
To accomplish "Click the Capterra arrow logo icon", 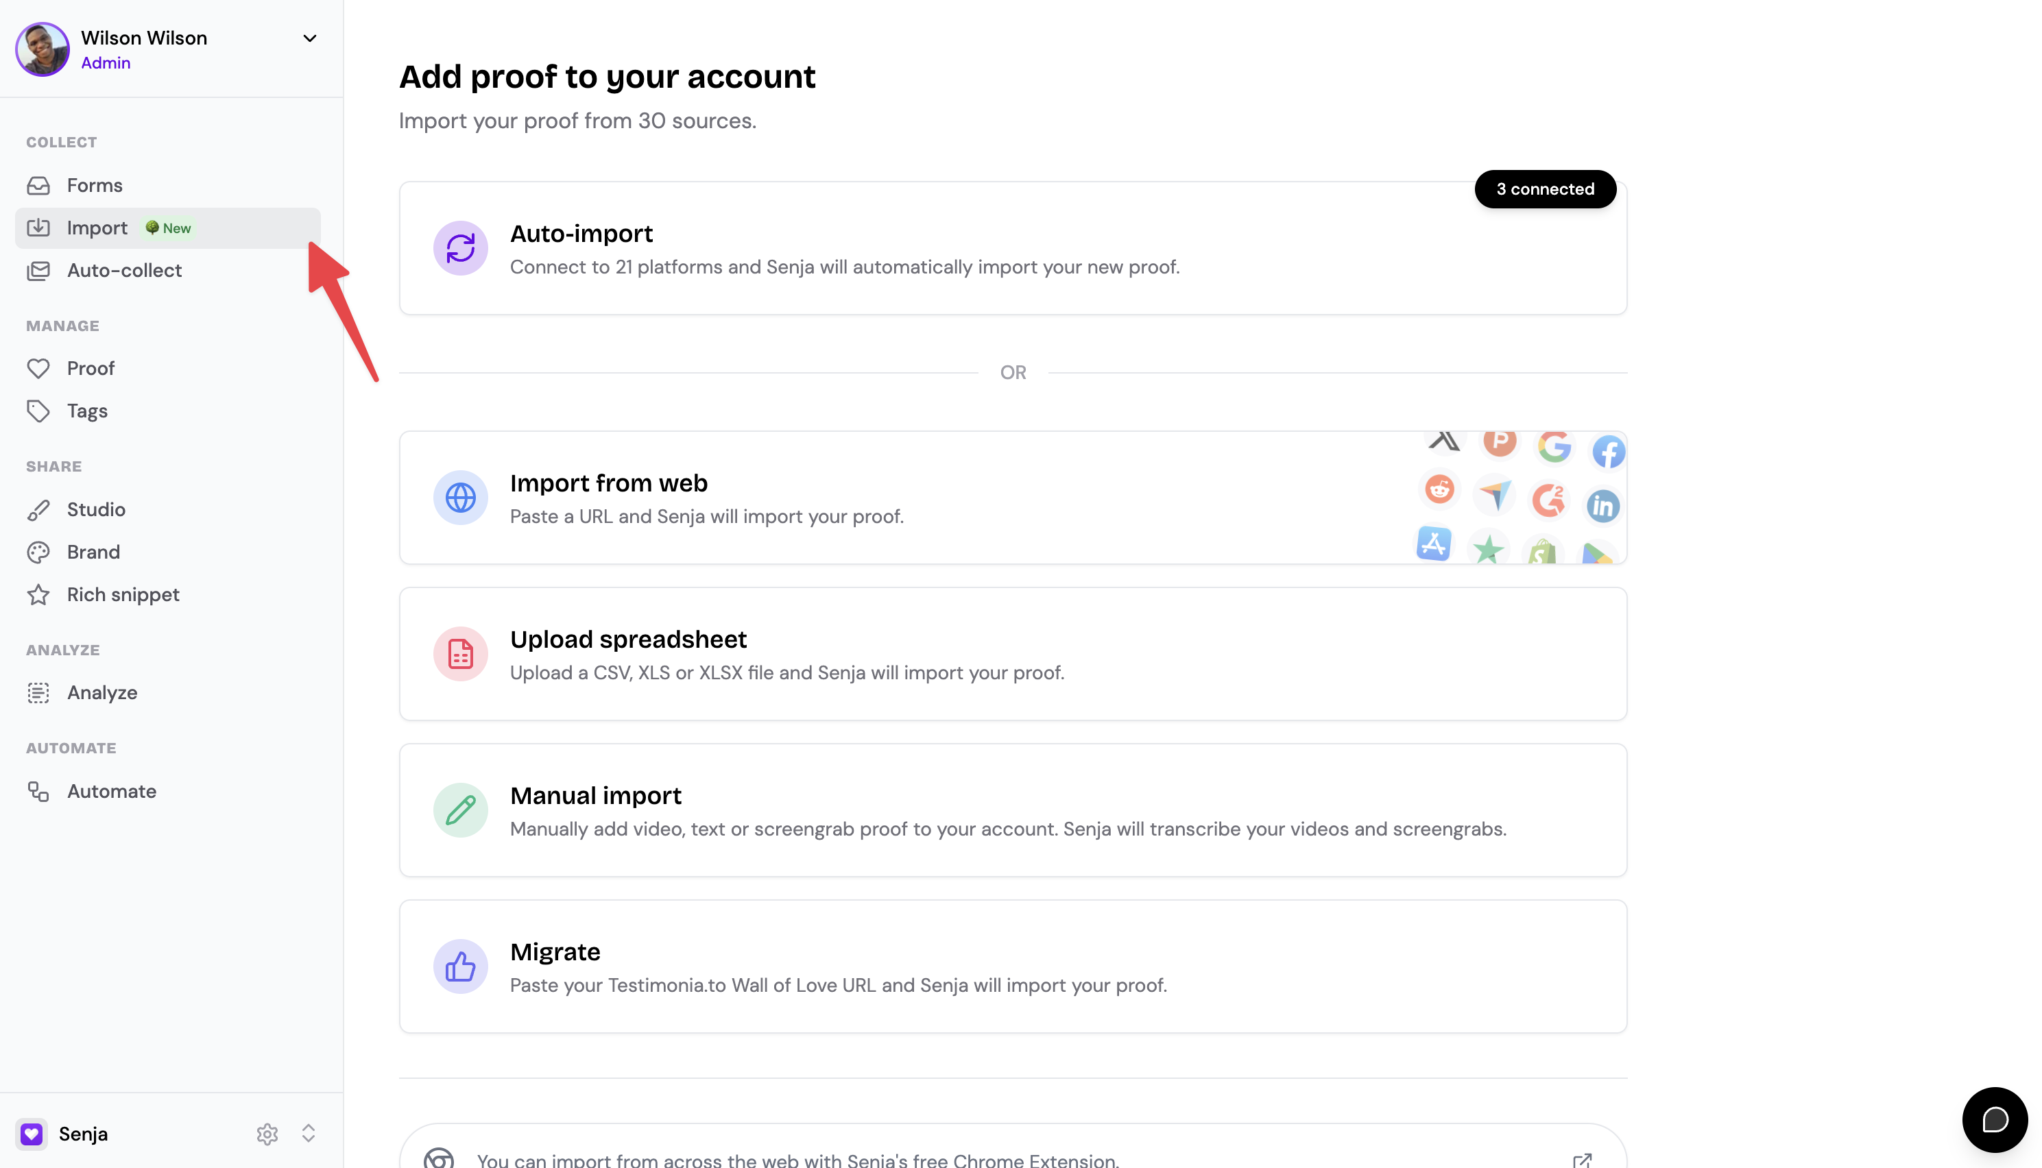I will click(1494, 495).
